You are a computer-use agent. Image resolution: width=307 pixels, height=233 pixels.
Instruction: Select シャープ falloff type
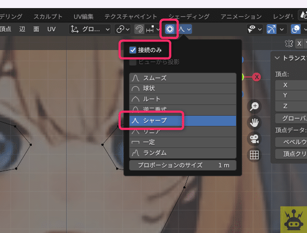[183, 121]
